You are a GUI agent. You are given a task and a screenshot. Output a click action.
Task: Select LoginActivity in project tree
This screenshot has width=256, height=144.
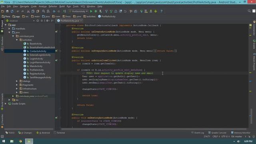pos(36,59)
